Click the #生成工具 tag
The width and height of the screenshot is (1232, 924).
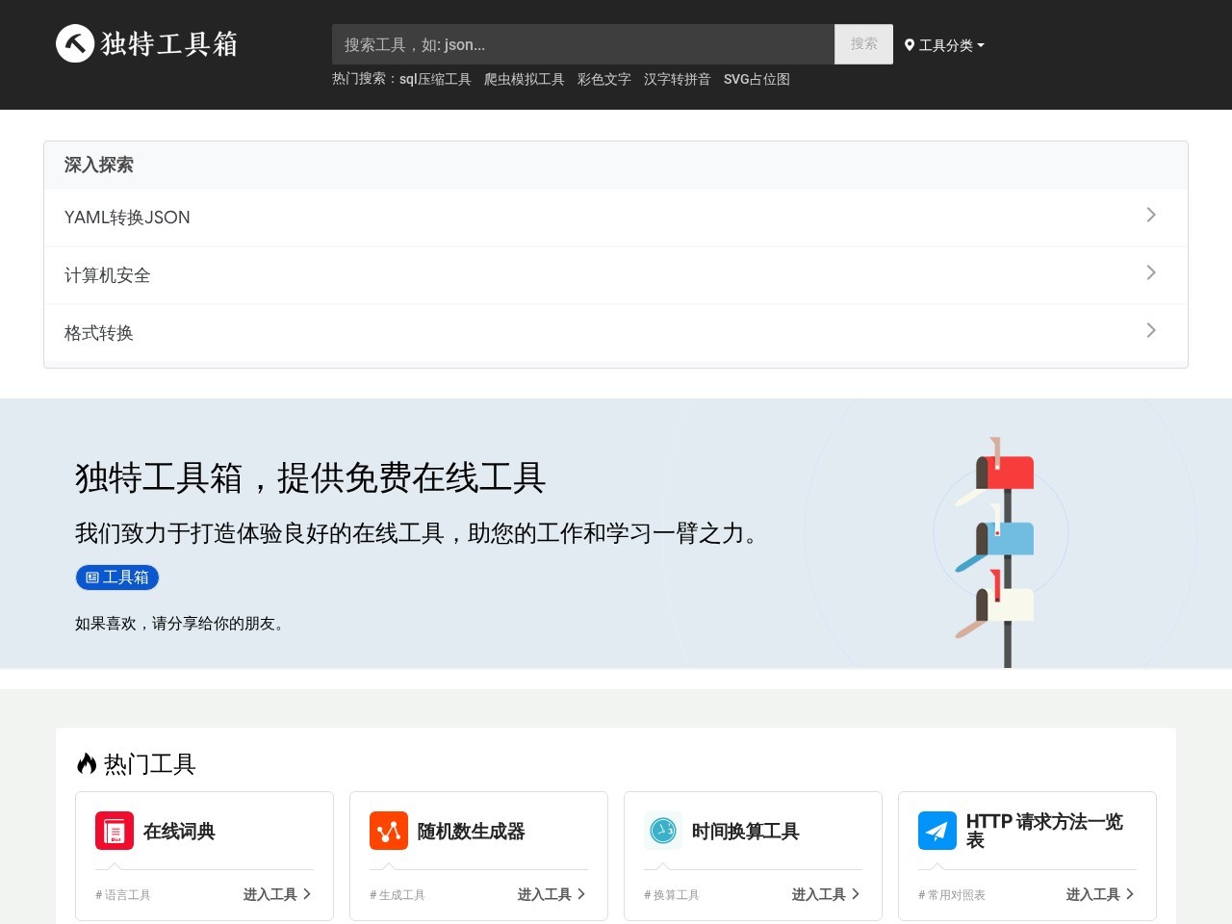398,895
